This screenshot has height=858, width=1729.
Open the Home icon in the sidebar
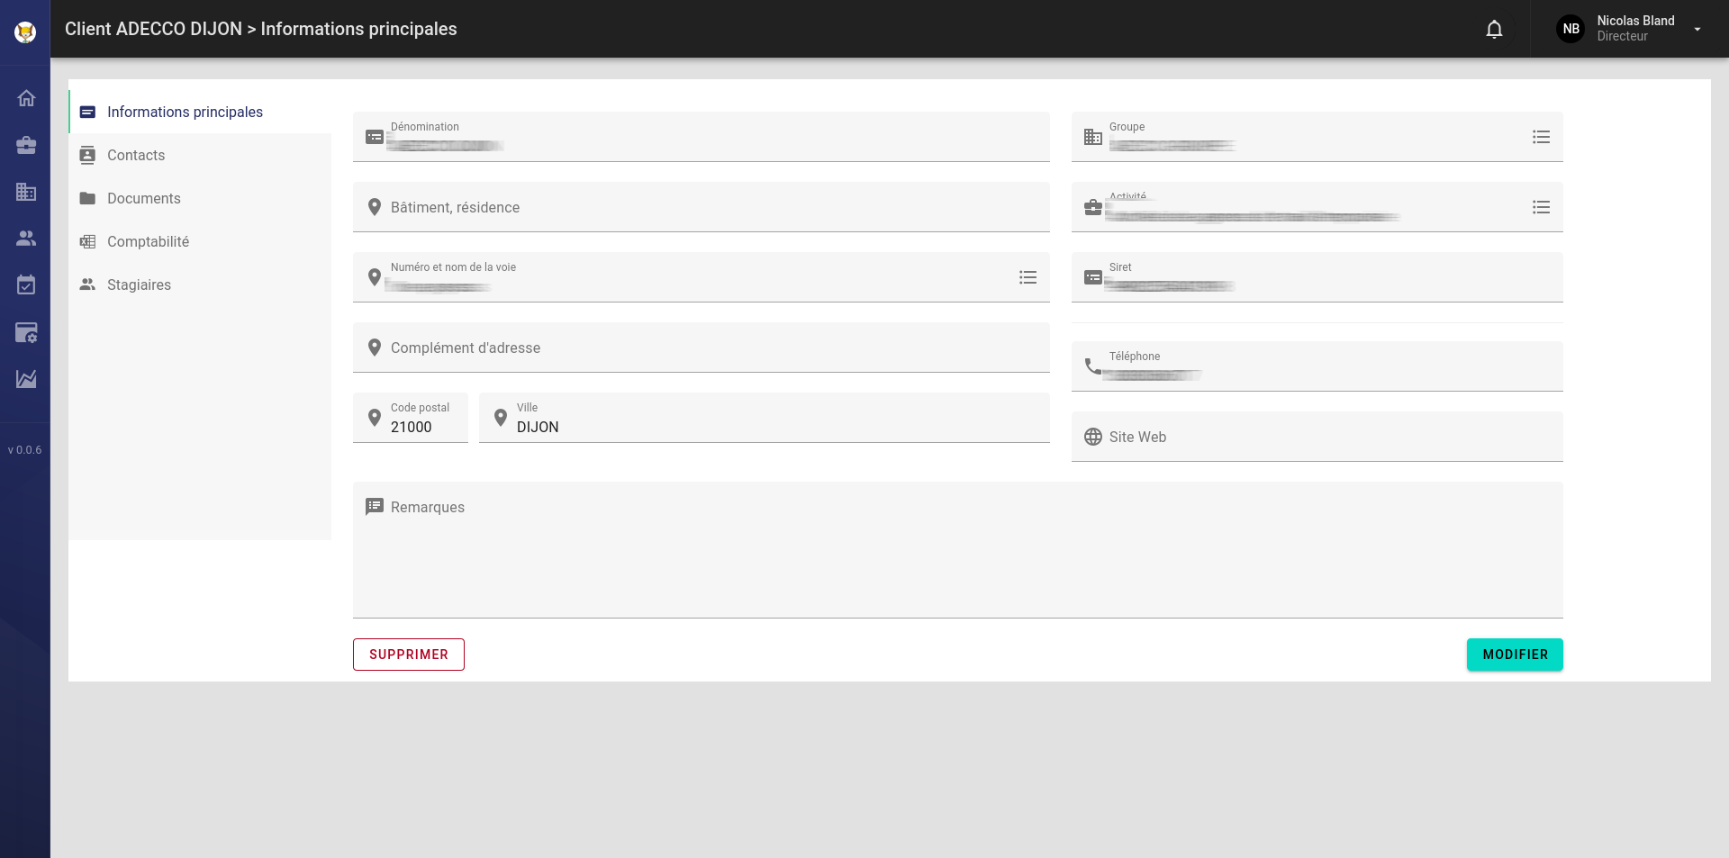[x=25, y=98]
